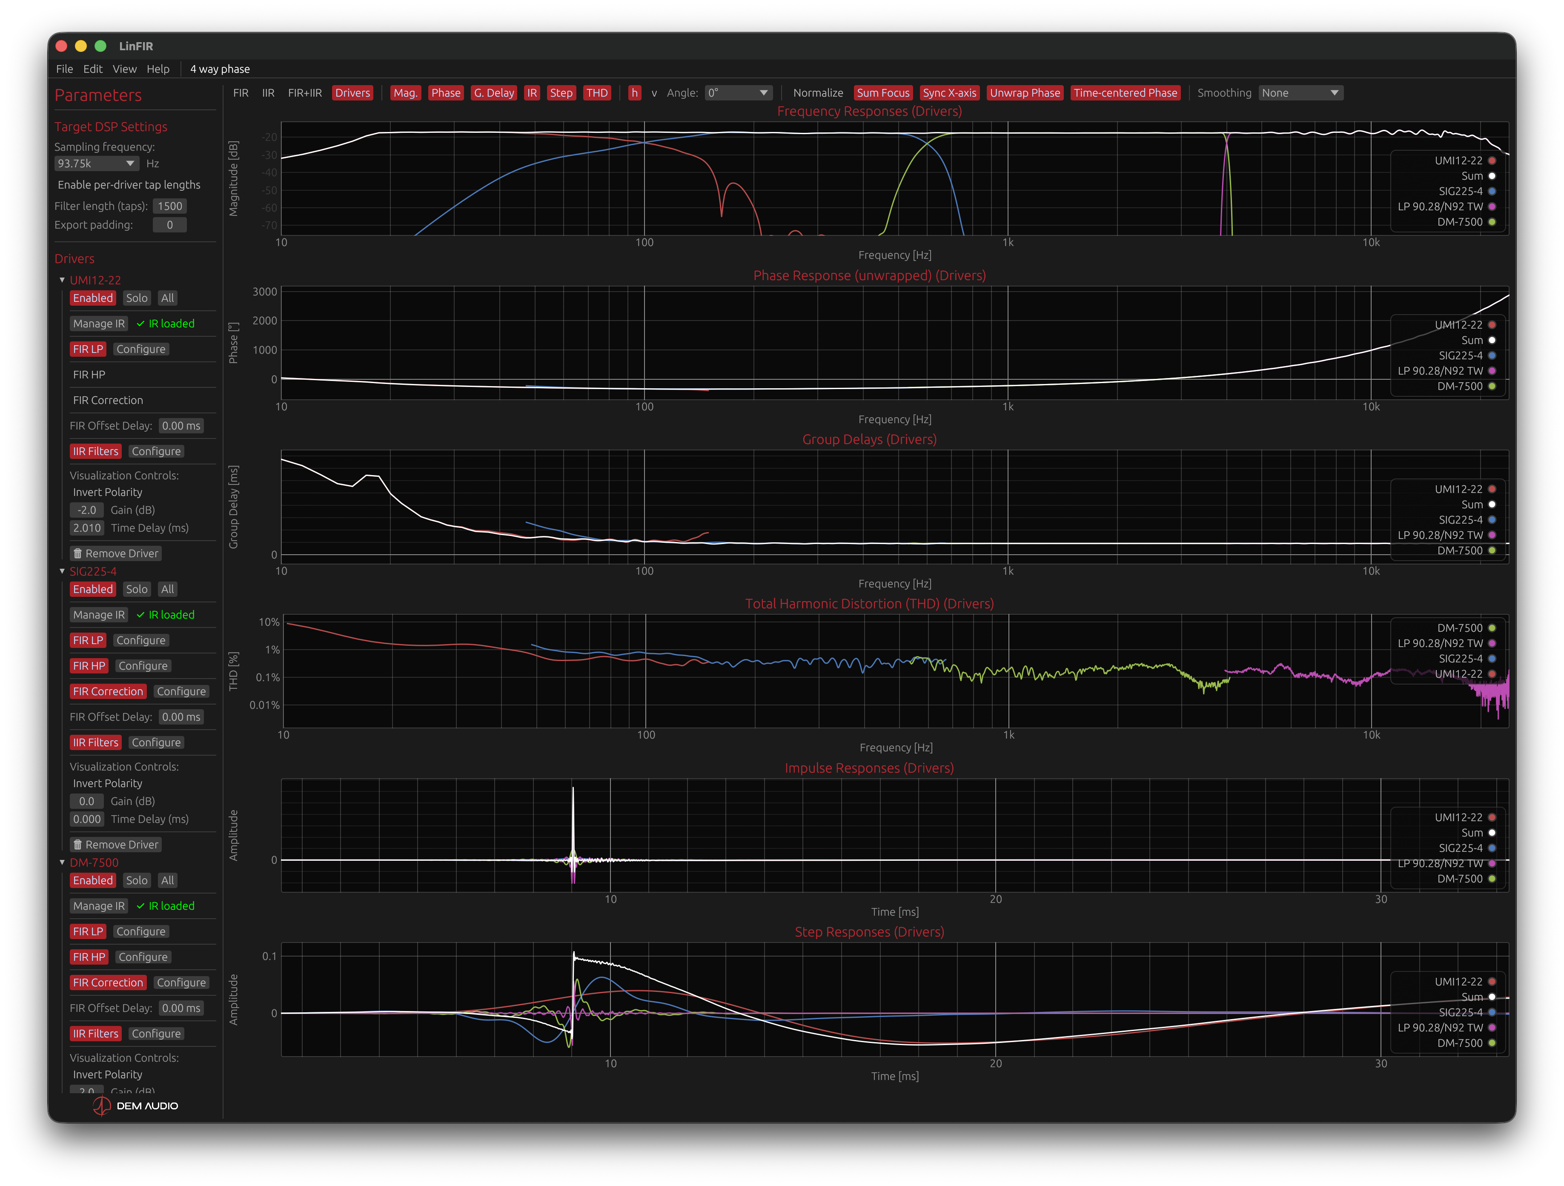
Task: Click the magenta LP 90.28/N92 TW marker in Impulse Responses
Action: coord(1492,863)
